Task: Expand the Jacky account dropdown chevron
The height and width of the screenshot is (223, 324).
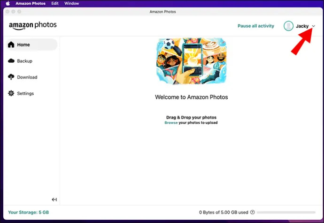Action: coord(314,26)
